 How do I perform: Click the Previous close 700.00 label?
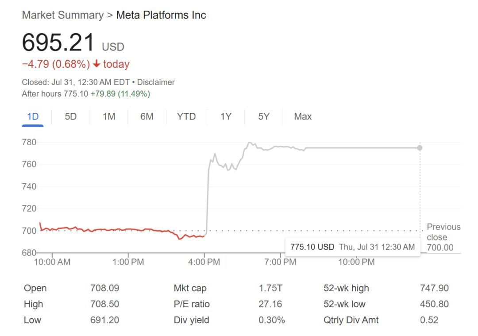(x=443, y=237)
